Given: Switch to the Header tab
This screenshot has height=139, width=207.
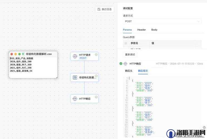Looking at the screenshot, I should (x=141, y=30).
